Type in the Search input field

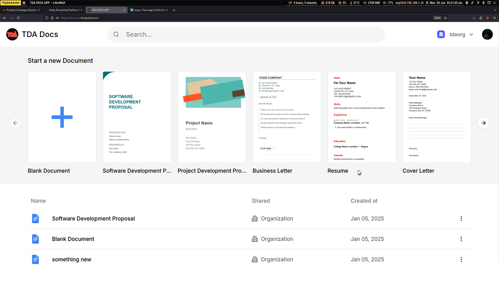click(x=249, y=35)
